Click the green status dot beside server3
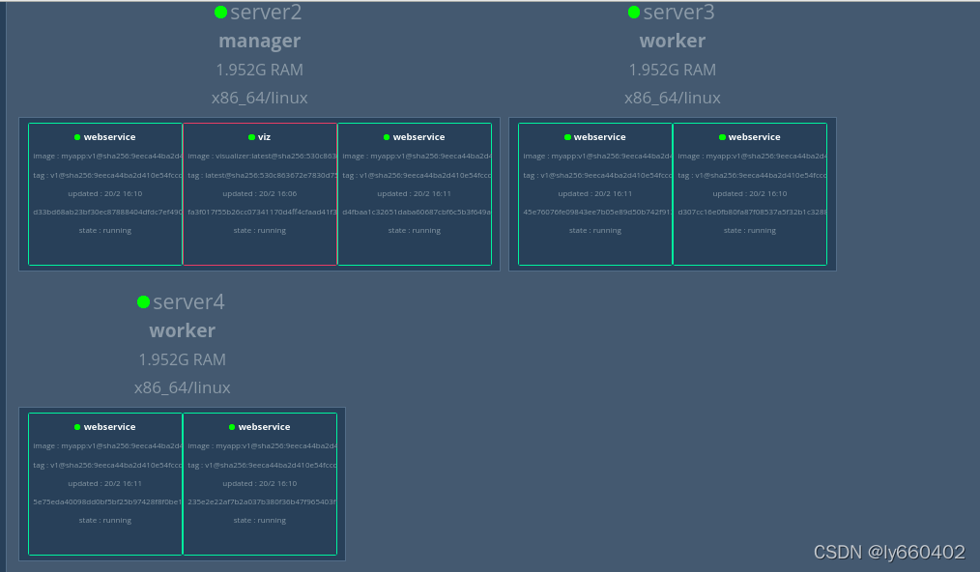This screenshot has height=572, width=980. [634, 12]
